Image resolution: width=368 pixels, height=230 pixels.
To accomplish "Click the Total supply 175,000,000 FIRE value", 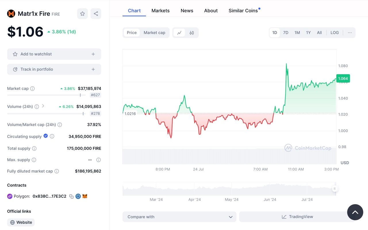I will pyautogui.click(x=84, y=148).
